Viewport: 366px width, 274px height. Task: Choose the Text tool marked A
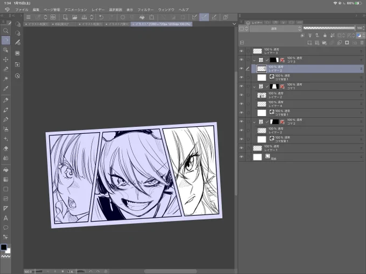(5, 218)
